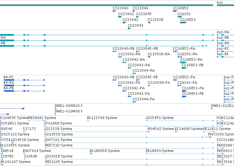Screen dimensions: 234x166
Task: Click transcript label CG16852-RA
Action: 184,49
